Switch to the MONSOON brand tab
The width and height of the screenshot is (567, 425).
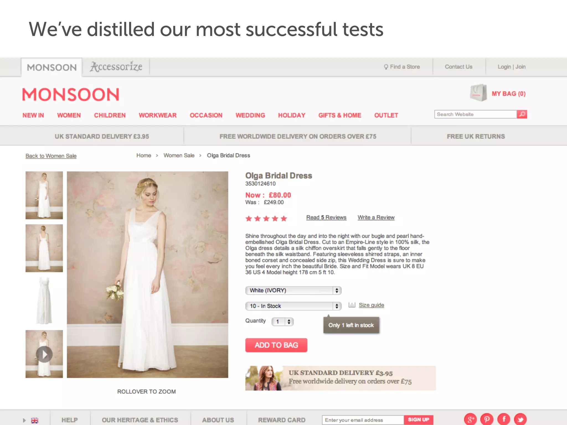pyautogui.click(x=52, y=67)
